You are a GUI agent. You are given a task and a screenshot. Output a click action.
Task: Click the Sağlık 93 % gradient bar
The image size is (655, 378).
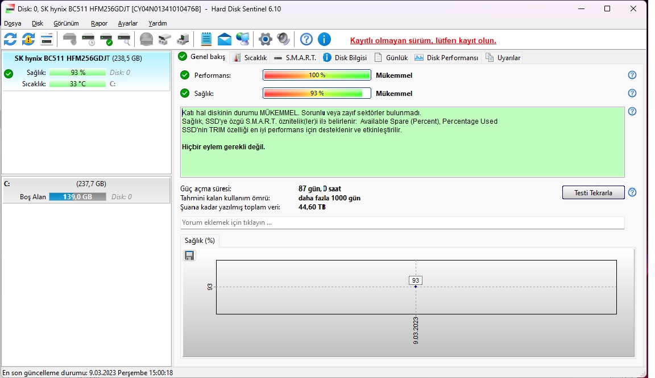[317, 93]
